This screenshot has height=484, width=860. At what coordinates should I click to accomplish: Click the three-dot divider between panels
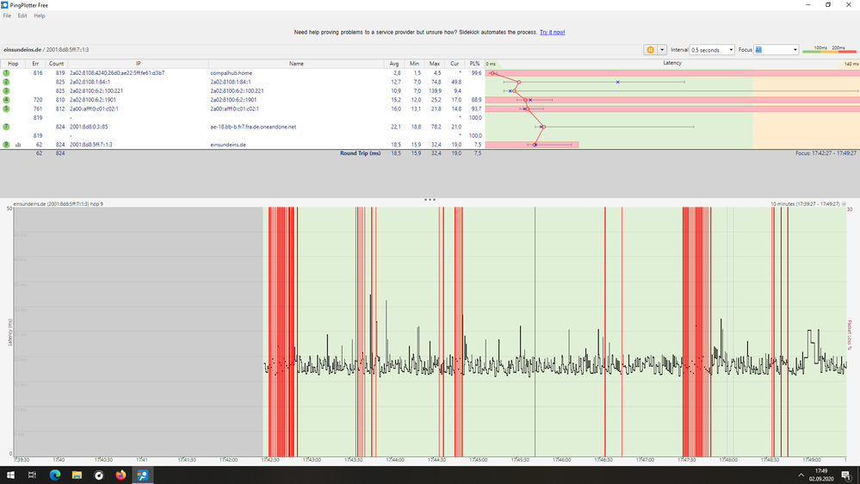tap(430, 200)
